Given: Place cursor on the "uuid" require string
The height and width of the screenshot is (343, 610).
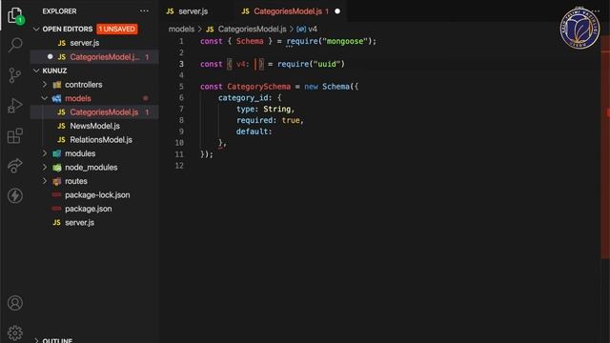Looking at the screenshot, I should click(x=327, y=64).
